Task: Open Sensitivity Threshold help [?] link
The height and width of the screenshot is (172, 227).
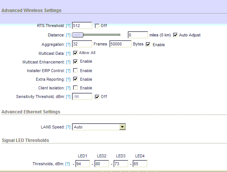Action: pyautogui.click(x=68, y=97)
